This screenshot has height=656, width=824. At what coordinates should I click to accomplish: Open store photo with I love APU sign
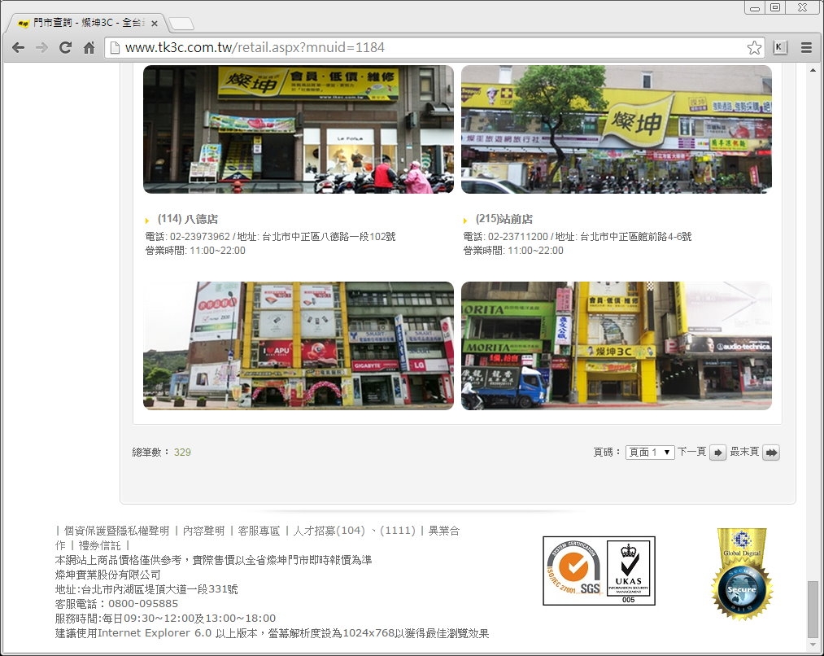click(x=299, y=346)
